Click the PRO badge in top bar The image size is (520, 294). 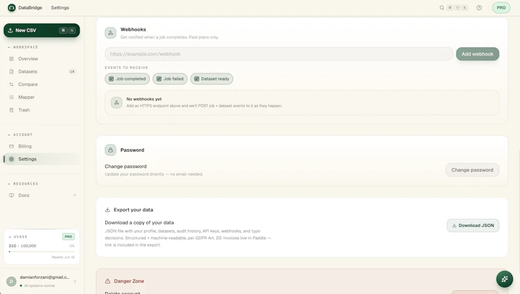(x=501, y=8)
